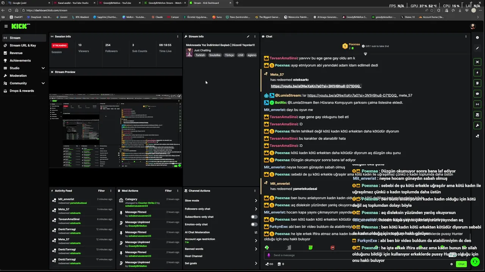Click the camera icon in the right sidebar
Viewport: 485px width, 272px height.
(477, 115)
